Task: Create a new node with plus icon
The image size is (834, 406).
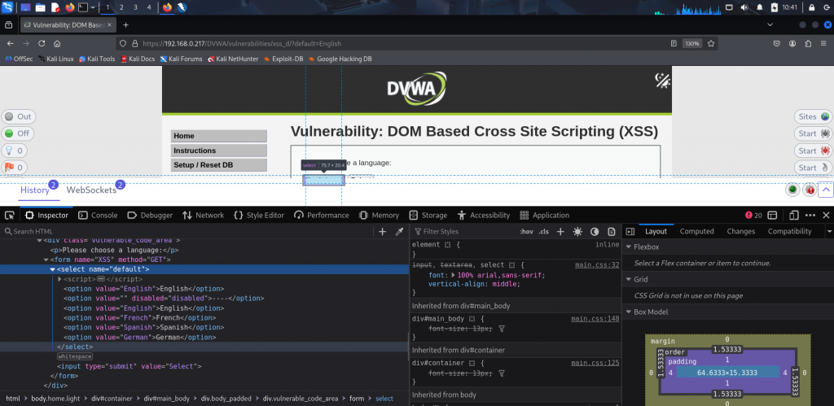Action: 382,231
